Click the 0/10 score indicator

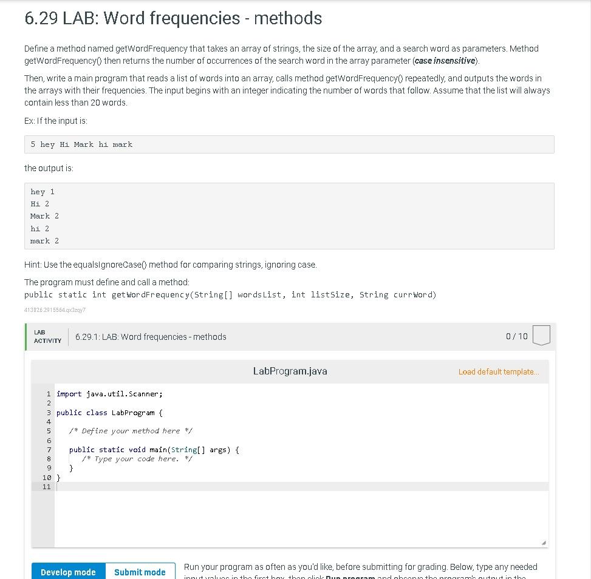[516, 336]
